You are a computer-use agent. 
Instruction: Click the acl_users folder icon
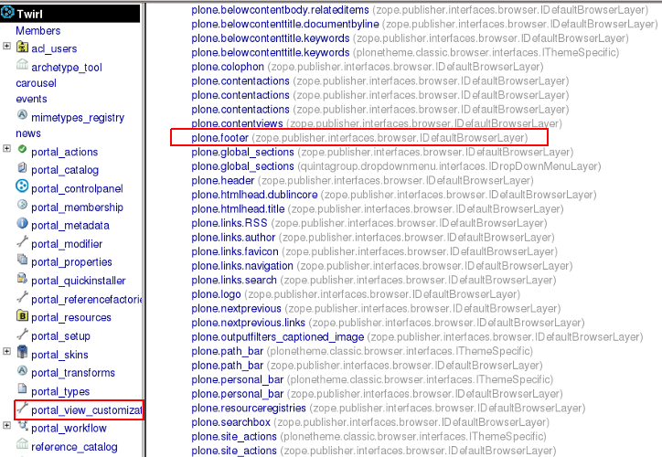tap(22, 47)
